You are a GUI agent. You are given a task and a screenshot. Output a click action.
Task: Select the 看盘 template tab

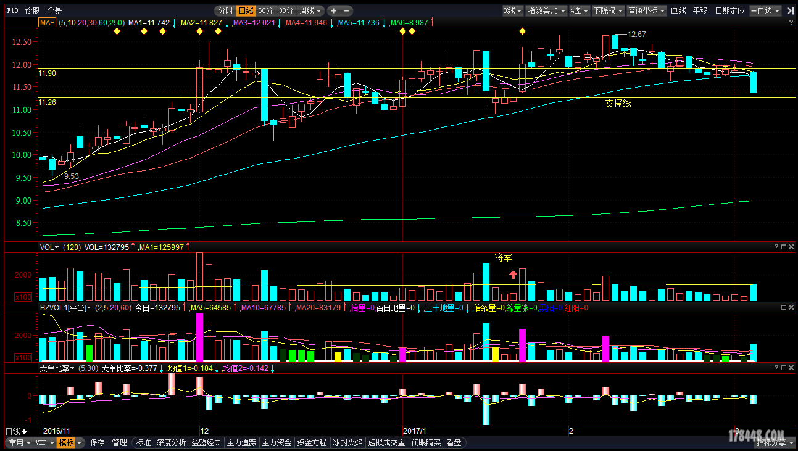click(454, 442)
